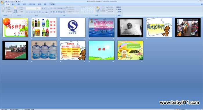The width and height of the screenshot is (203, 110).
Task: Switch to the 开始 (Home) tab
Action: (x=8, y=4)
